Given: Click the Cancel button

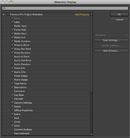Looking at the screenshot, I should point(119,19).
